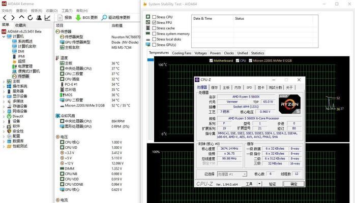The image size is (355, 203).
Task: Open the 缓存 tab in CPU-Z
Action: pos(215,88)
